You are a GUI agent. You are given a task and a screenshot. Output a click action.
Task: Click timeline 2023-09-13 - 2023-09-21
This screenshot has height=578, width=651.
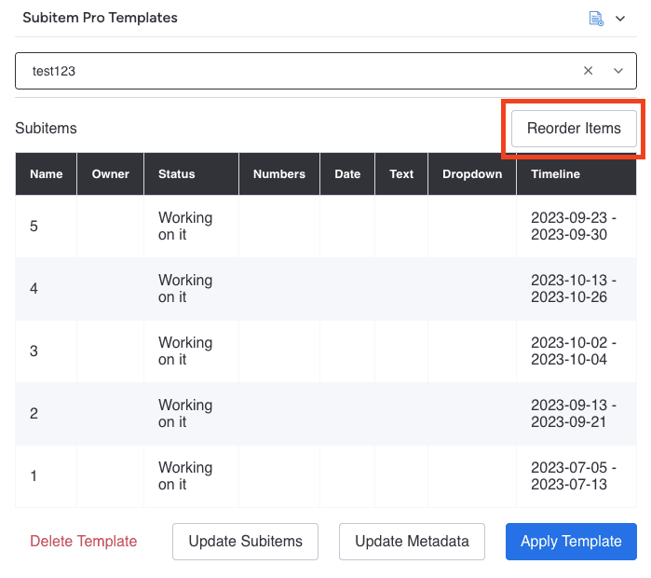(574, 413)
